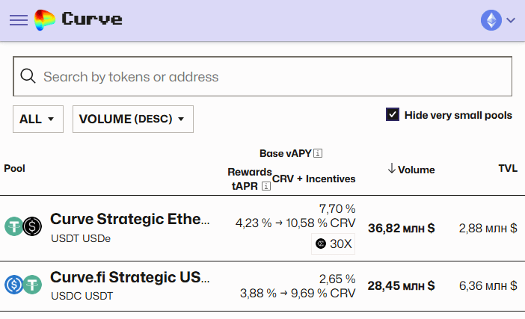Click the 4,23 % → 10,58 % CRV rewards
Image resolution: width=525 pixels, height=319 pixels.
[295, 223]
